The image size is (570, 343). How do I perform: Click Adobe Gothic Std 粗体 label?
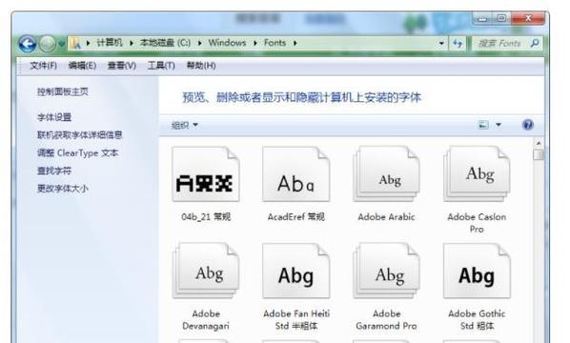point(477,320)
